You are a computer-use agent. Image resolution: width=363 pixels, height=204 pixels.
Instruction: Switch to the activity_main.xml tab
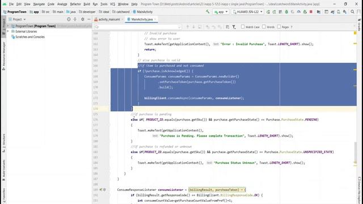tap(109, 19)
